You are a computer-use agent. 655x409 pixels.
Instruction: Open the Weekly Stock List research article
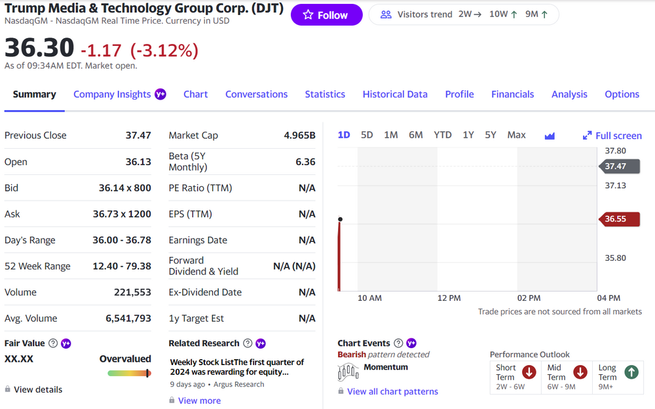coord(236,367)
